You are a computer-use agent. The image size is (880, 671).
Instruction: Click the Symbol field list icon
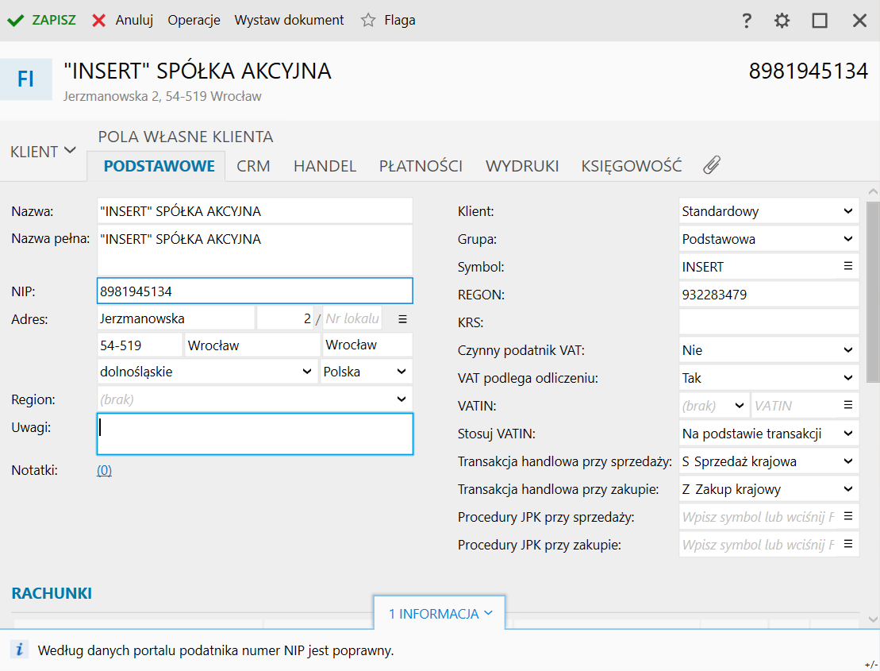[x=847, y=267]
